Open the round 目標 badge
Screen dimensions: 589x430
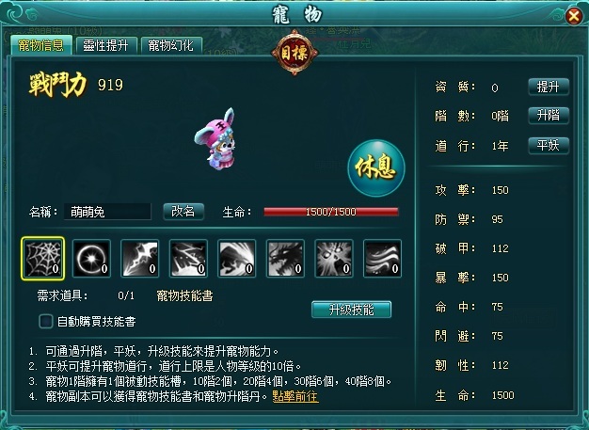pos(294,53)
